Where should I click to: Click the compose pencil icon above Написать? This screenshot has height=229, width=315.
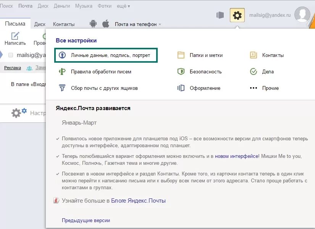pos(15,36)
